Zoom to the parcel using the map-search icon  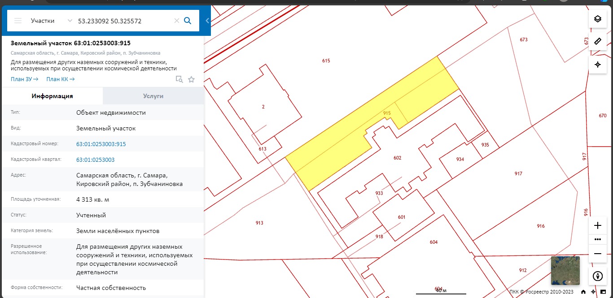click(179, 79)
